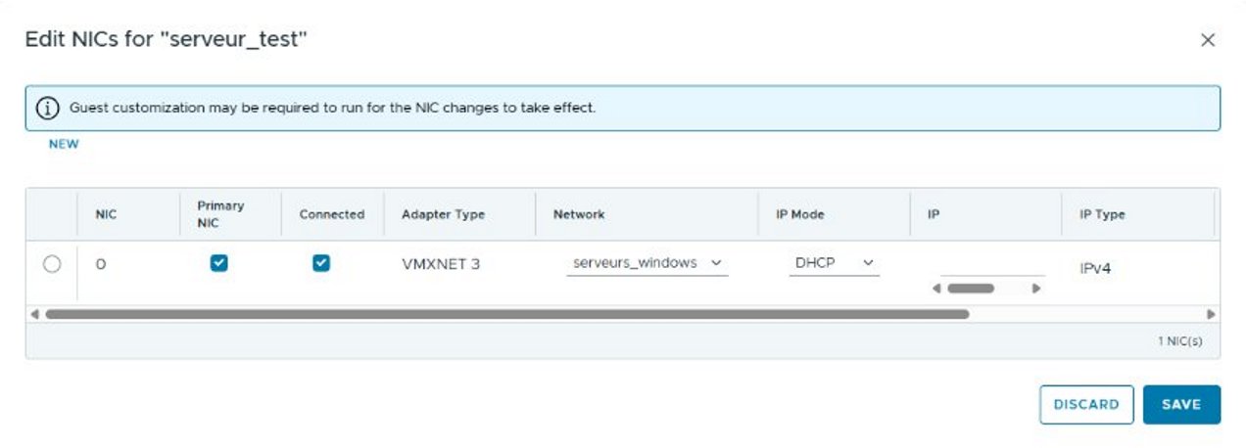Click the Adapter Type column header

click(443, 214)
